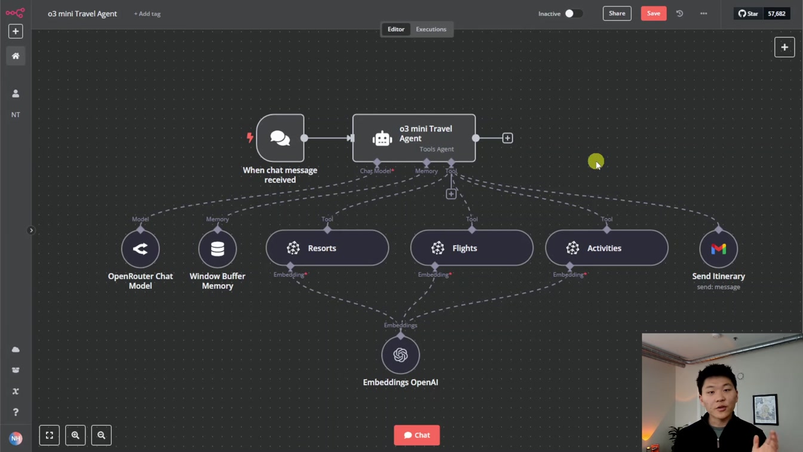Click the GitHub Star button
This screenshot has height=452, width=803.
pos(748,13)
